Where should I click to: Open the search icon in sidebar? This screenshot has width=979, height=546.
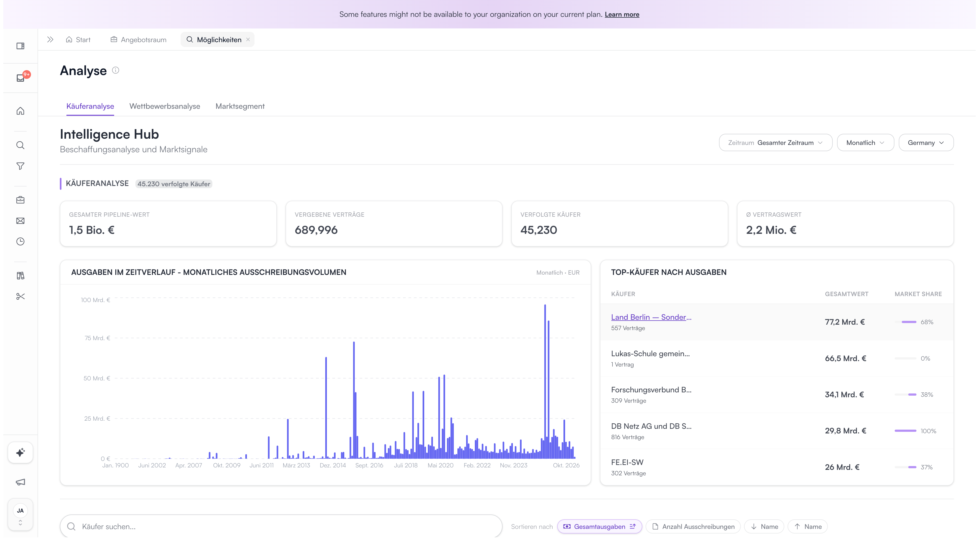tap(20, 145)
